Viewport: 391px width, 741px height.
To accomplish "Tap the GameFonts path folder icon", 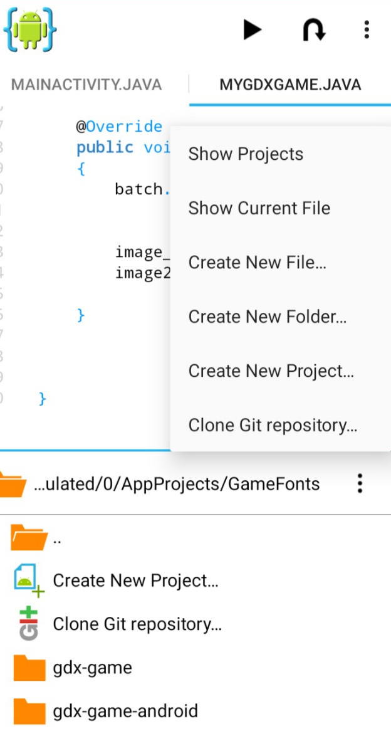I will coord(13,484).
